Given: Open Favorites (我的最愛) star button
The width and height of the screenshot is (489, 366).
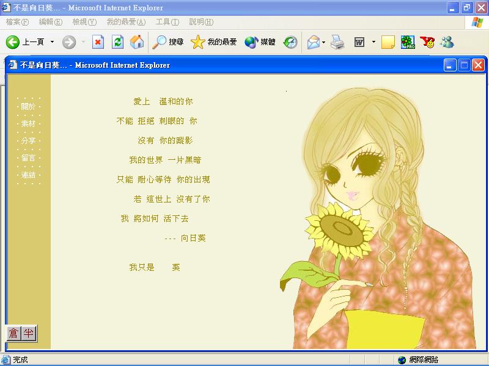Looking at the screenshot, I should [x=213, y=42].
